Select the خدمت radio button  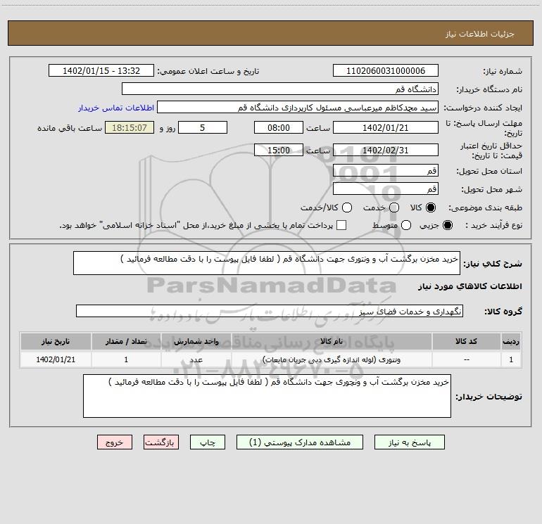pyautogui.click(x=394, y=207)
